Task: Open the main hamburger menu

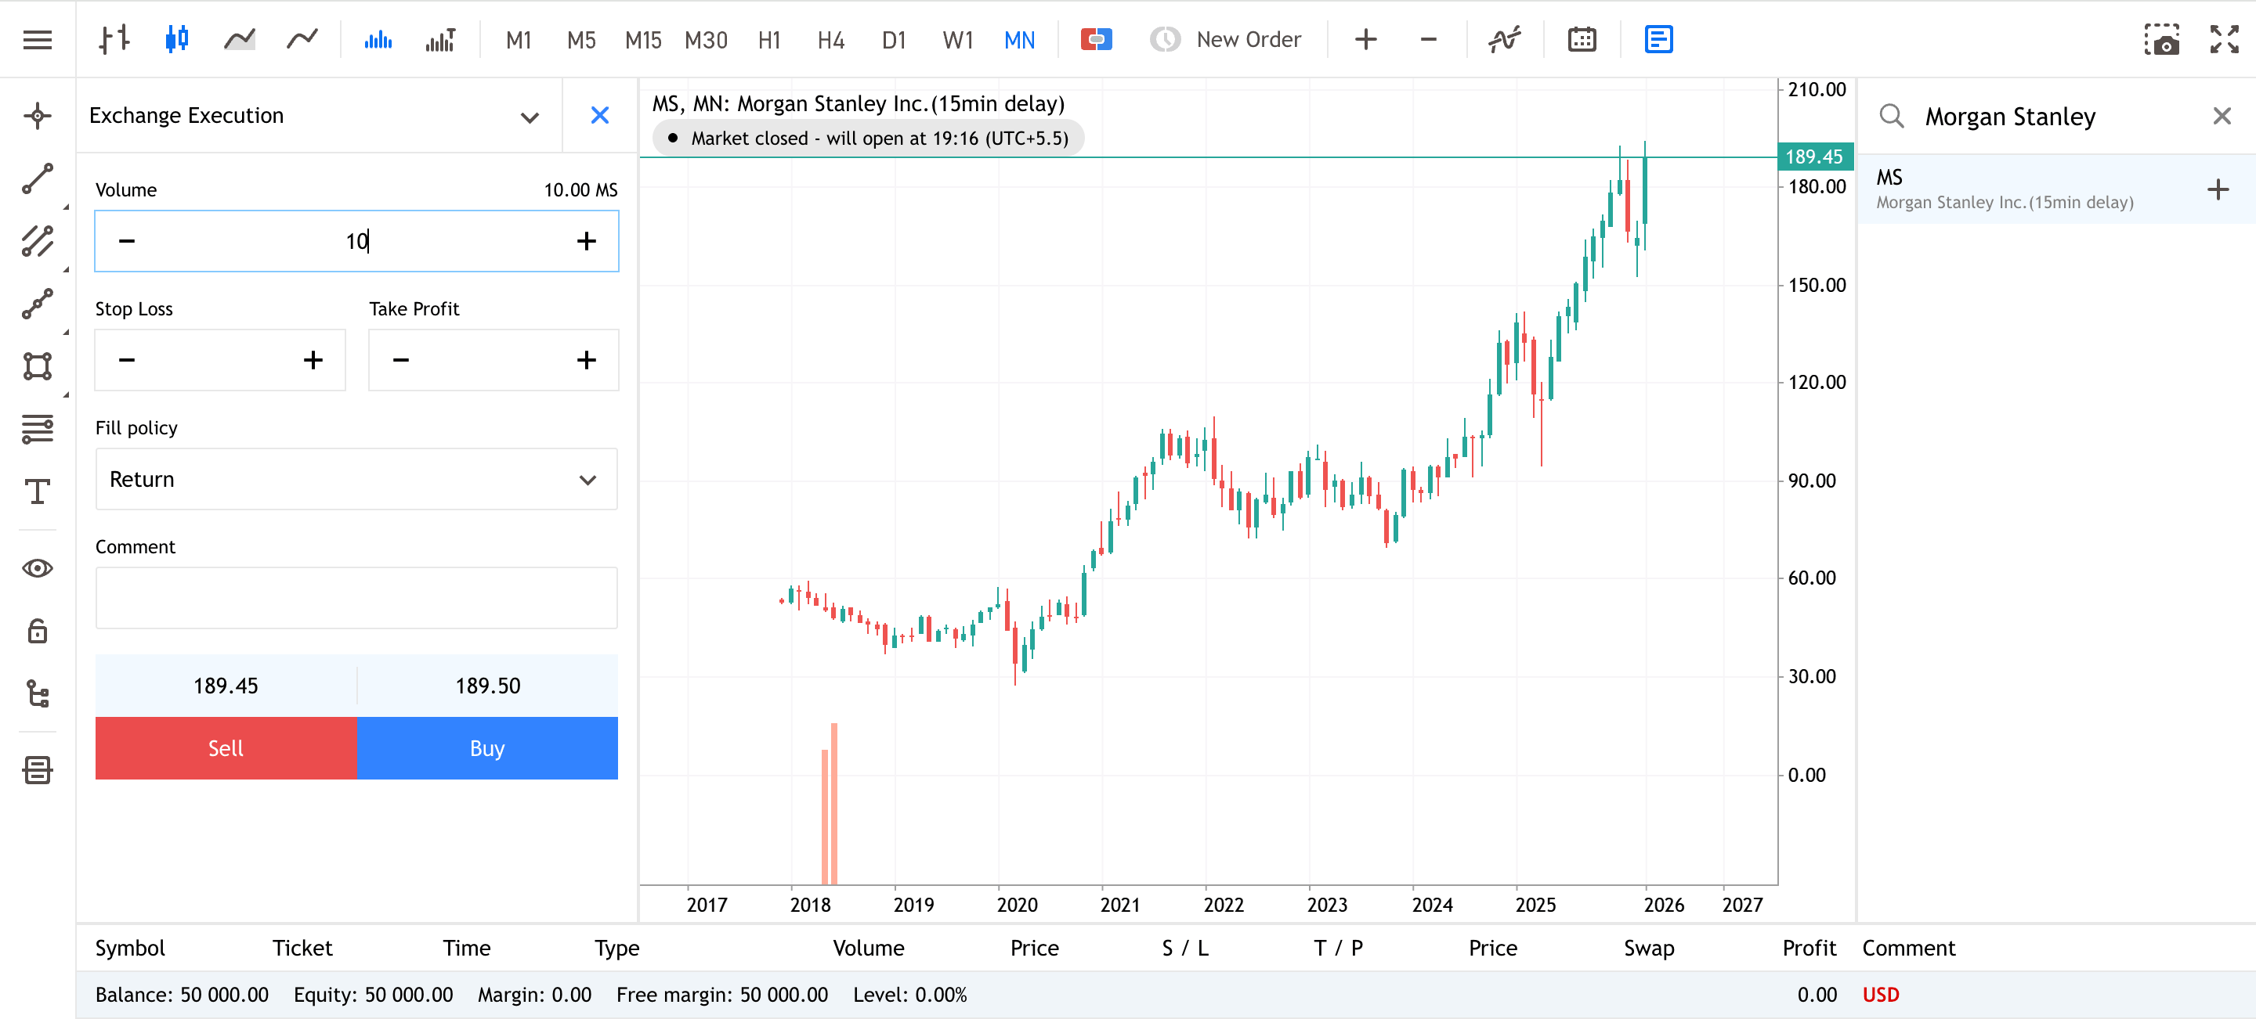Action: click(x=37, y=39)
